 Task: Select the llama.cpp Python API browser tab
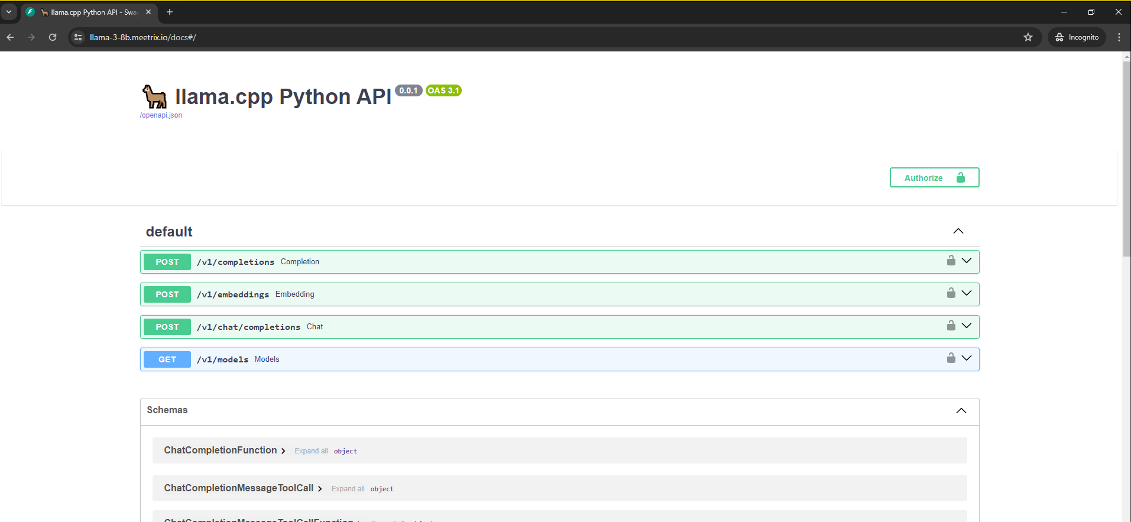click(89, 12)
